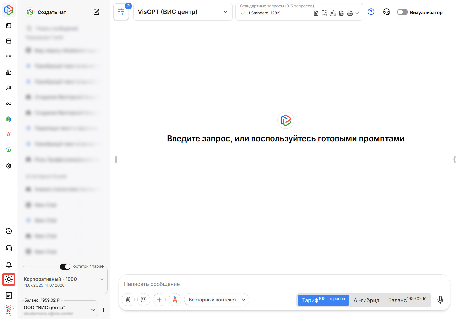The width and height of the screenshot is (461, 319).
Task: Open the headphones support icon at top right
Action: tap(386, 12)
